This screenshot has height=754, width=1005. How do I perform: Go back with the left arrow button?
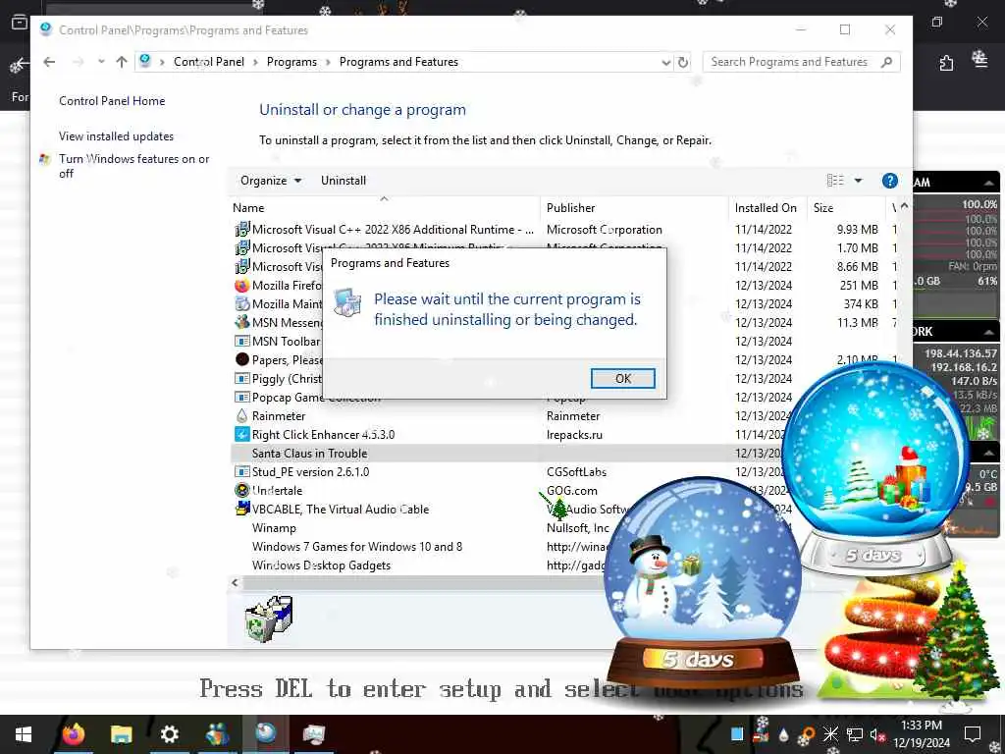click(49, 62)
